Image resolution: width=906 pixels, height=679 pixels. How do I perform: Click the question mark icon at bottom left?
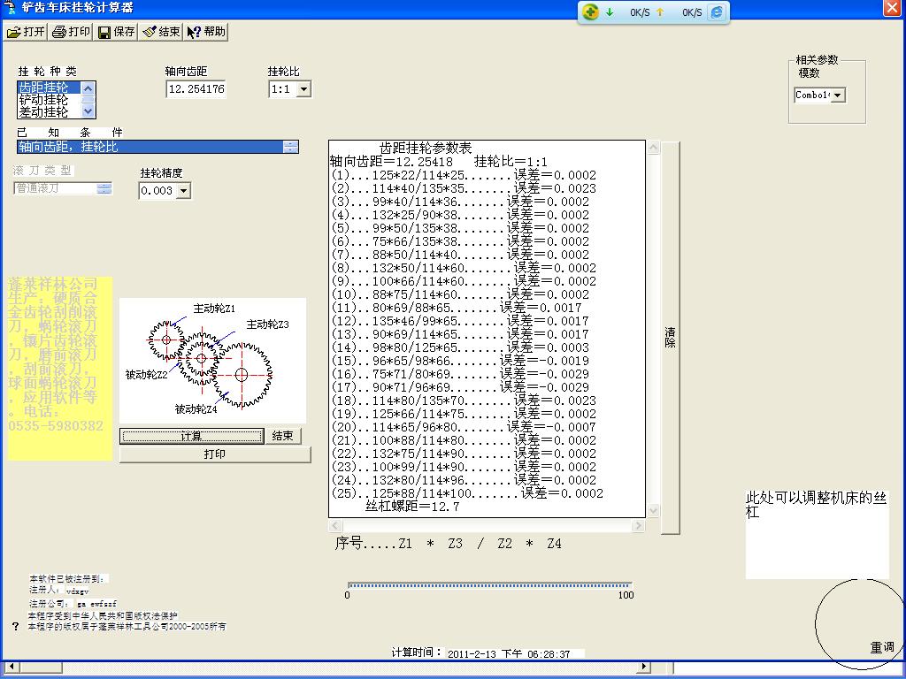(x=16, y=627)
